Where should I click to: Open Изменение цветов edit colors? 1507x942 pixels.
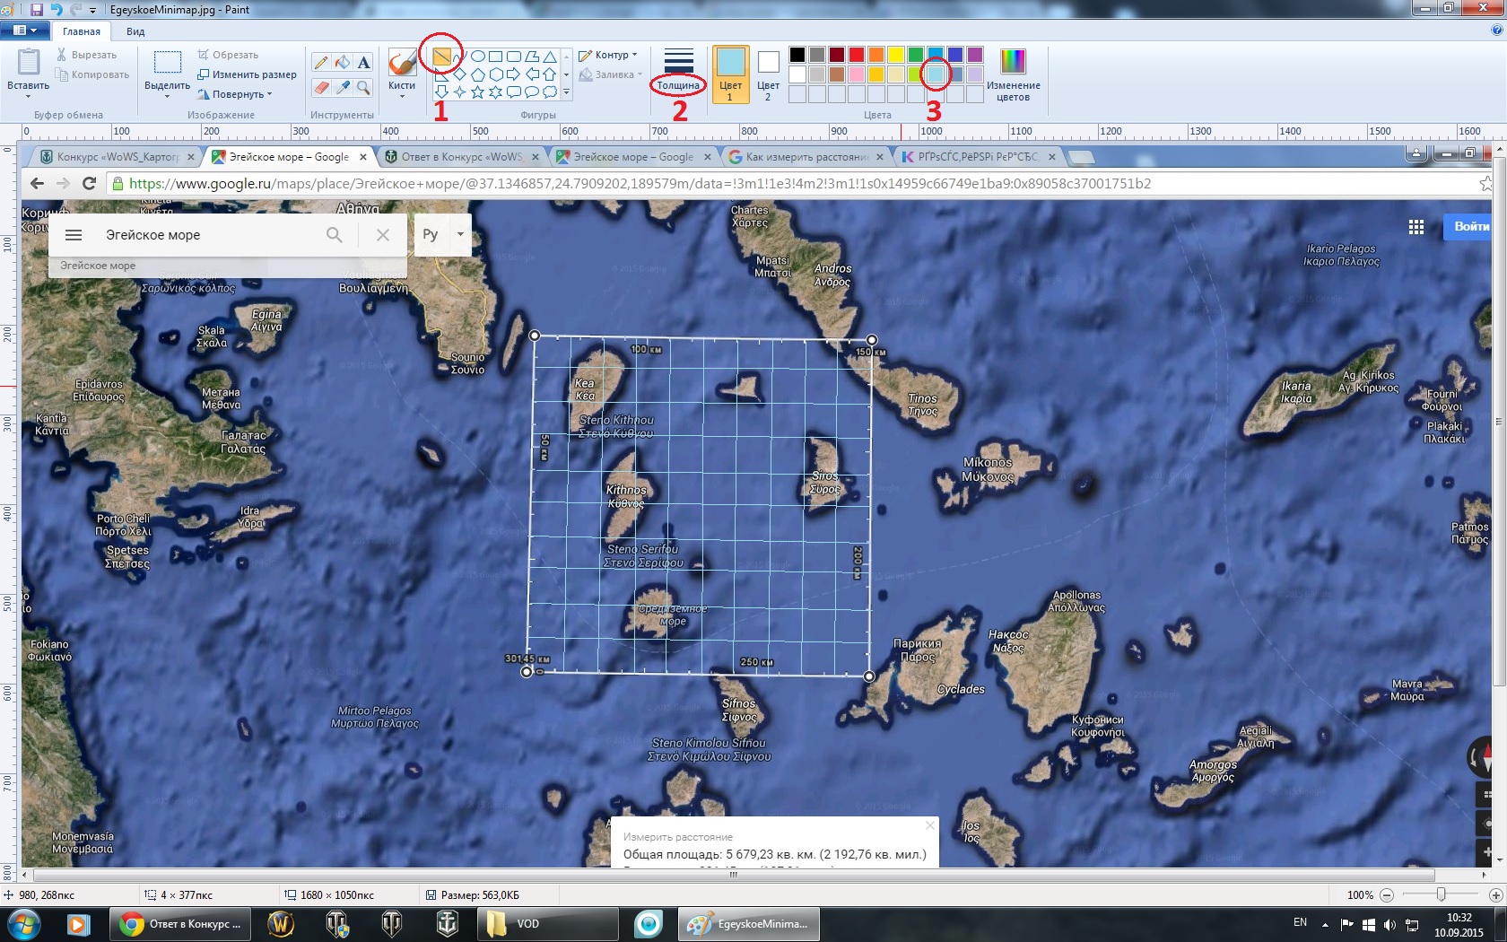tap(1013, 74)
